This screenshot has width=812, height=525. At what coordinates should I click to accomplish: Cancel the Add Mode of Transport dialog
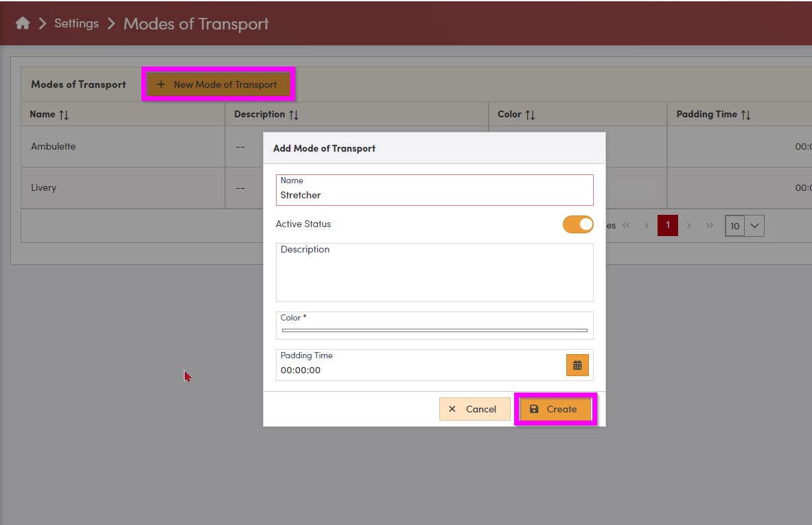pos(474,409)
